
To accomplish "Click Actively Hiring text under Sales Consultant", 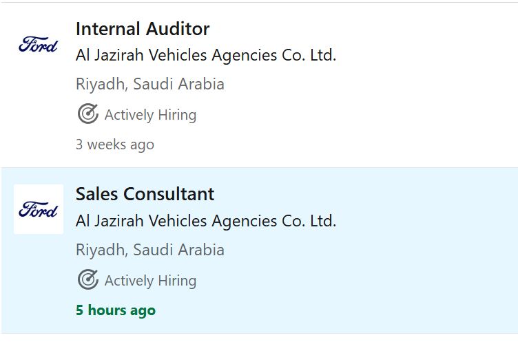I will pos(150,281).
